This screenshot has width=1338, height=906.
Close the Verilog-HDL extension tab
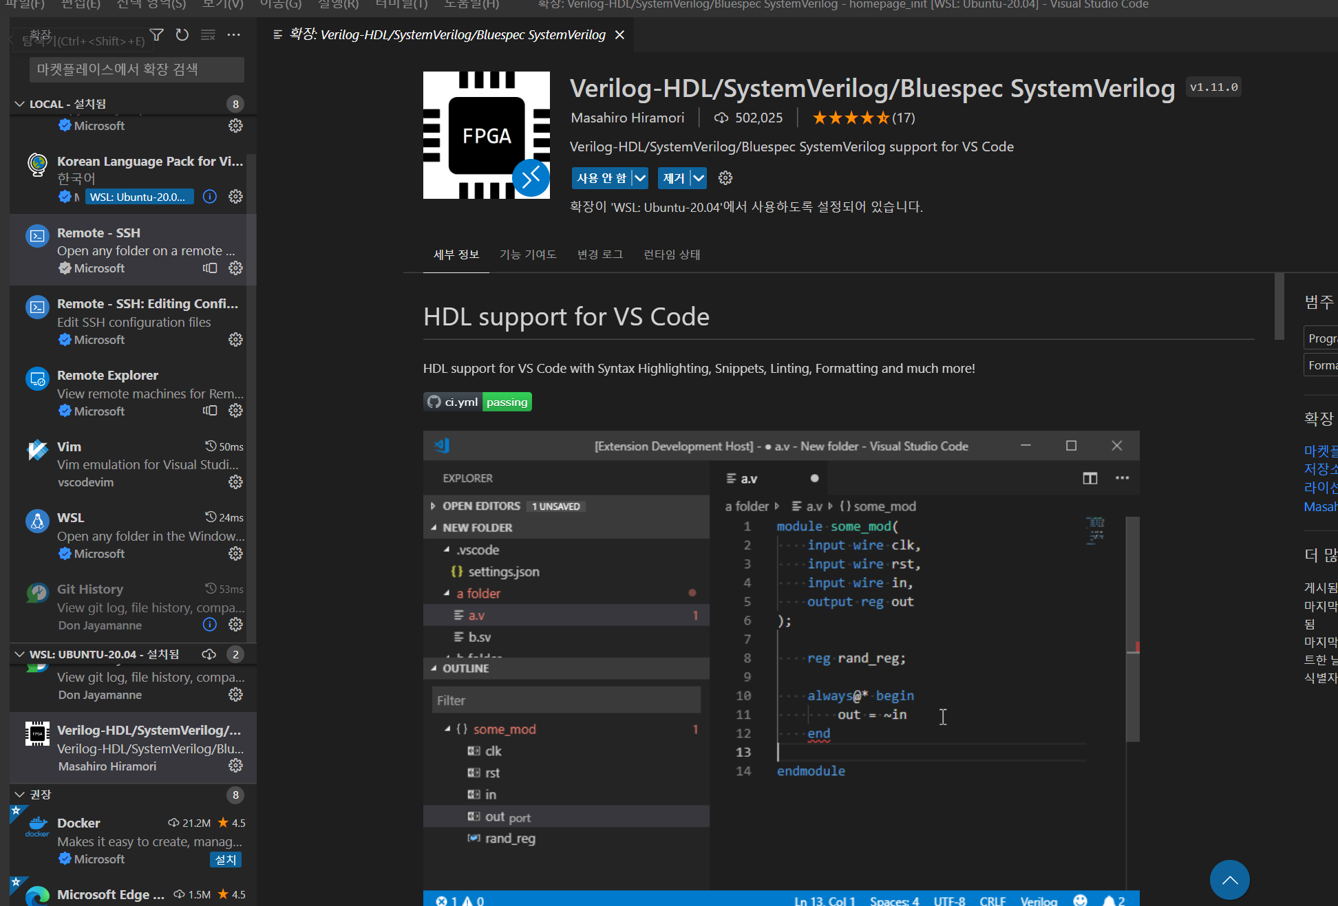coord(619,35)
